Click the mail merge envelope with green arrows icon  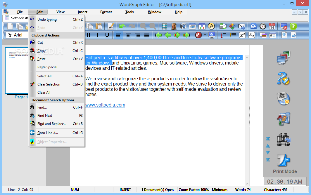pyautogui.click(x=223, y=26)
